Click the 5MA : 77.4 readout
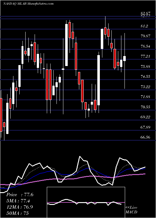The width and height of the screenshot is (156, 218). 18,201
